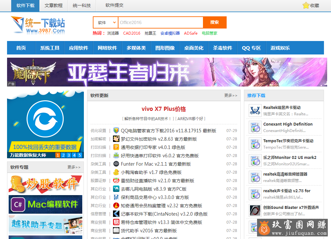Click the 记事本软件 CintaNotes icon
Viewport: 331px width, 239px height.
[x=116, y=214]
